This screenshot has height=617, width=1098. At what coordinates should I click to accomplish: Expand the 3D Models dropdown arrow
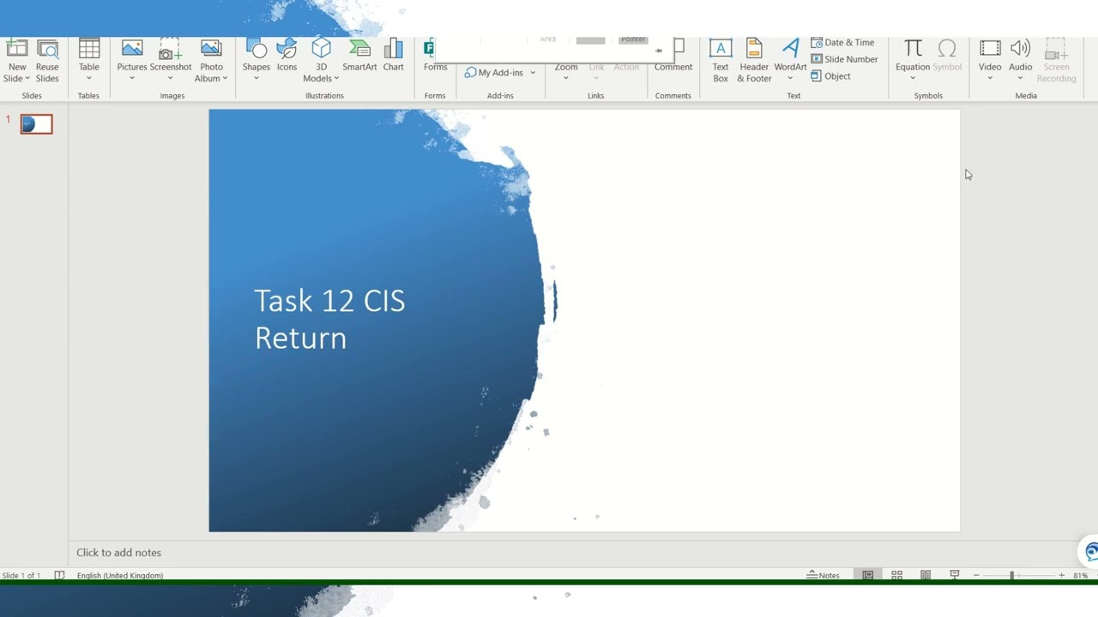[x=336, y=79]
